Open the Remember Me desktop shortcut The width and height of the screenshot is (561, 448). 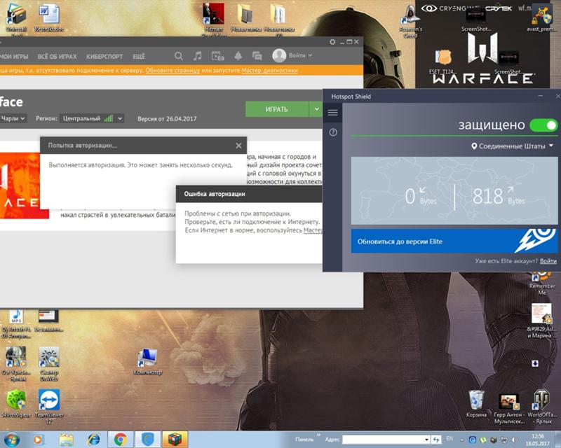coord(542,283)
